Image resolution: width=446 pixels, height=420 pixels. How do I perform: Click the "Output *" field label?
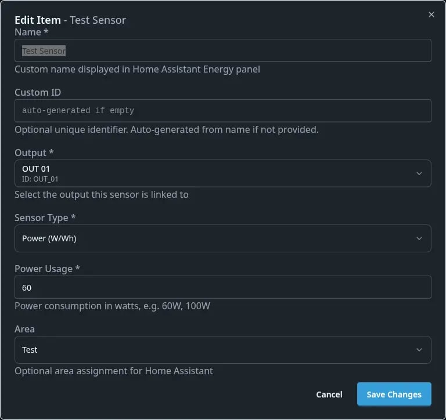pyautogui.click(x=34, y=153)
